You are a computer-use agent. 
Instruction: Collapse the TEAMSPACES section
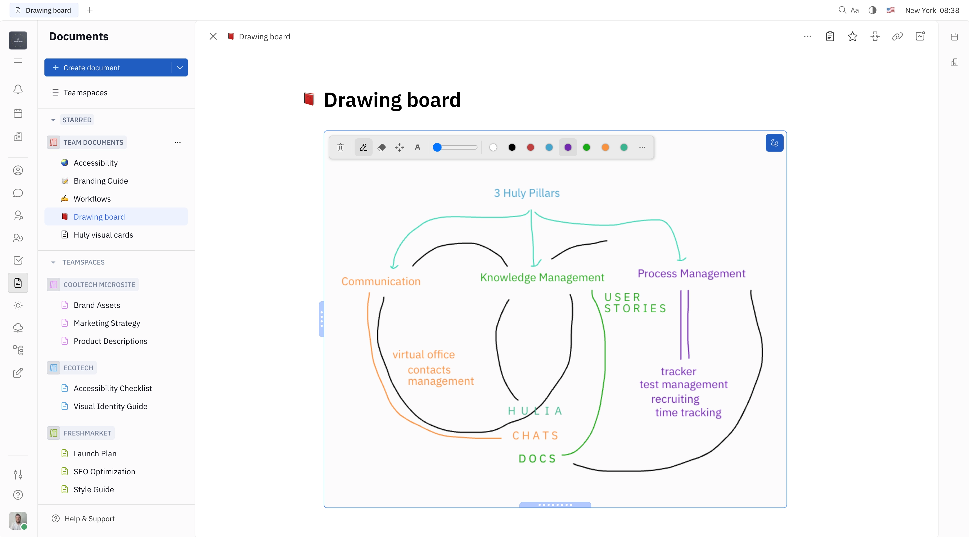53,262
